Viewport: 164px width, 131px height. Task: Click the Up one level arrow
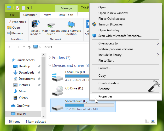[29, 47]
